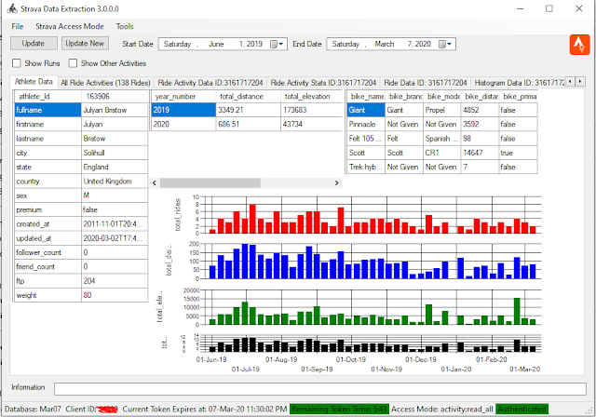Viewport: 596px width, 417px height.
Task: Click the tab strip right scroll arrow
Action: (x=580, y=81)
